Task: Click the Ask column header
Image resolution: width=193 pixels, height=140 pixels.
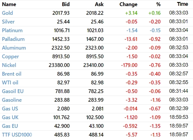Action: click(99, 4)
